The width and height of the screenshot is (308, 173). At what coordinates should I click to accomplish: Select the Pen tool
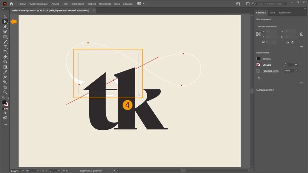pos(5,27)
